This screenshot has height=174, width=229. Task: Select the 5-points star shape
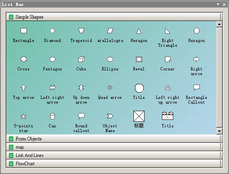pyautogui.click(x=24, y=116)
